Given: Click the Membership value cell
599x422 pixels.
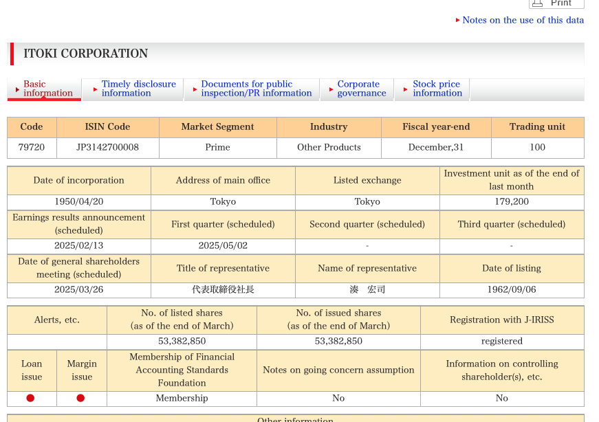Looking at the screenshot, I should click(182, 399).
